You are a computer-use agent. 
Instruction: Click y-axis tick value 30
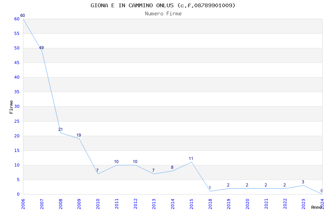point(17,106)
